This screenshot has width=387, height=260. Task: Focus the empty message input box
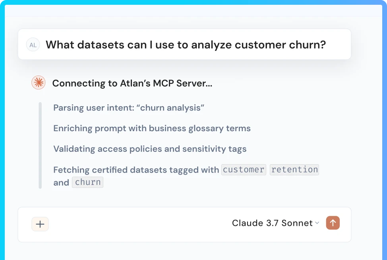(135, 224)
